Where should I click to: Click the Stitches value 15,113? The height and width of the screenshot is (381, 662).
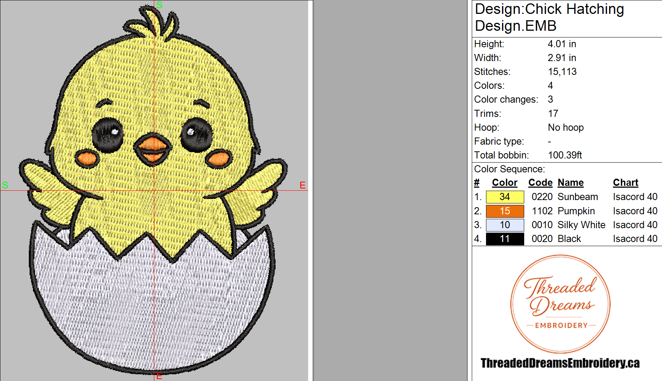coord(562,72)
